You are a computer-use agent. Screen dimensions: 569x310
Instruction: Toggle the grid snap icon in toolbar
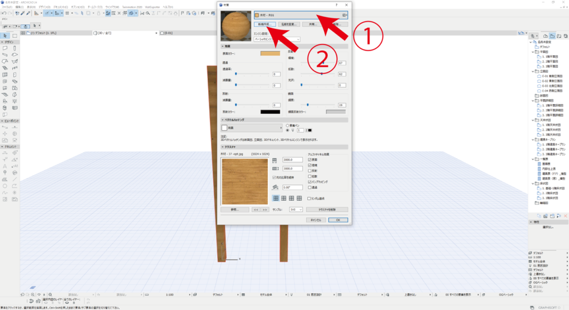(67, 13)
